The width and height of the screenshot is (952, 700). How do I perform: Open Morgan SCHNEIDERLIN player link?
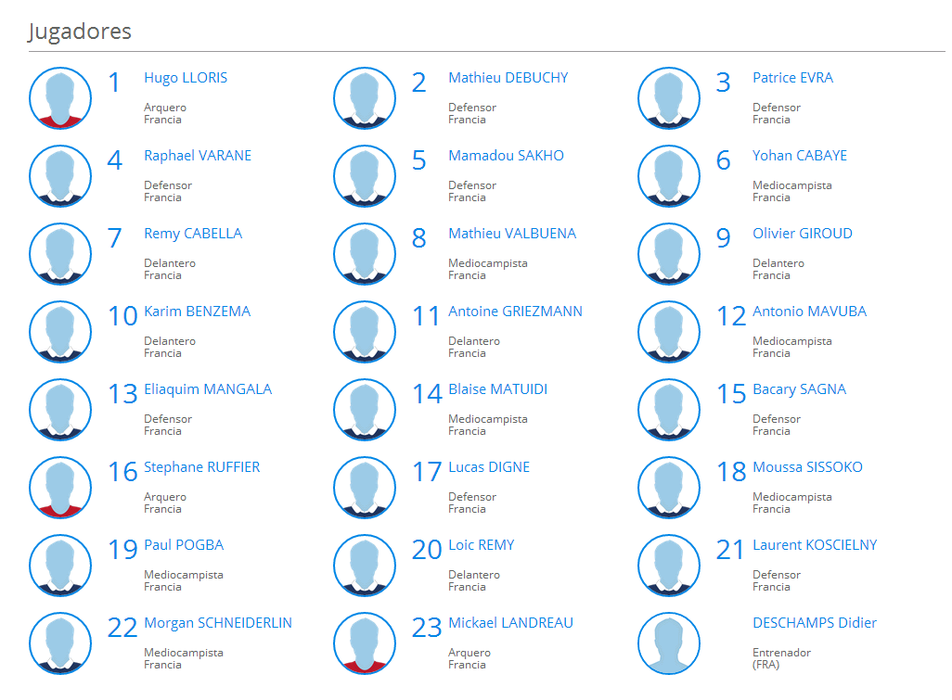coord(218,624)
